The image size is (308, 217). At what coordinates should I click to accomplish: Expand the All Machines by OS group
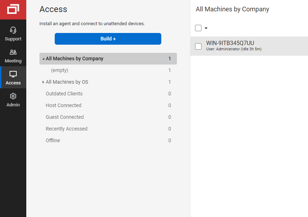(43, 82)
